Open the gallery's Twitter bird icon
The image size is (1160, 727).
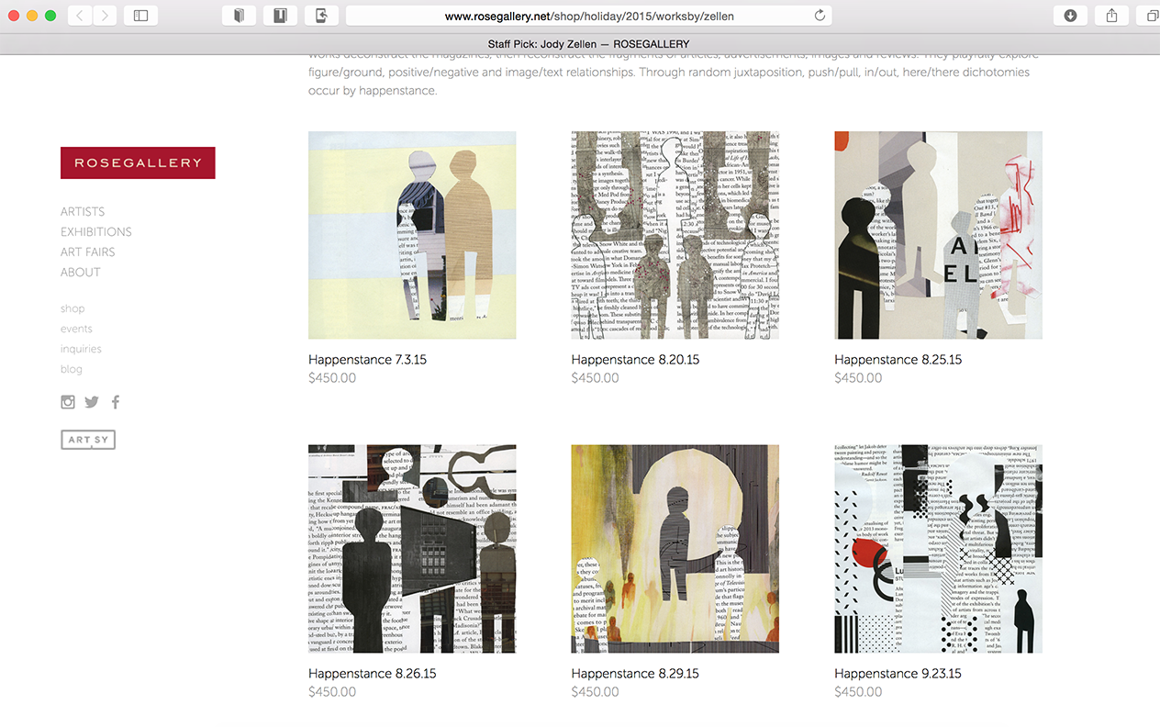(x=92, y=402)
